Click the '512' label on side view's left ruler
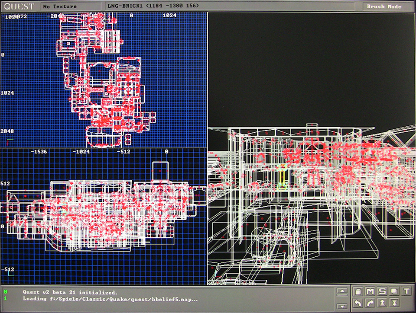Screen dimensions: 416x313 tap(5, 183)
